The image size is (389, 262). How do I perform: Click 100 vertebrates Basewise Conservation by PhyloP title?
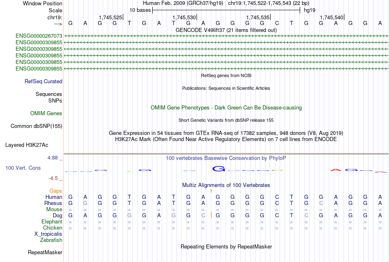click(x=226, y=158)
